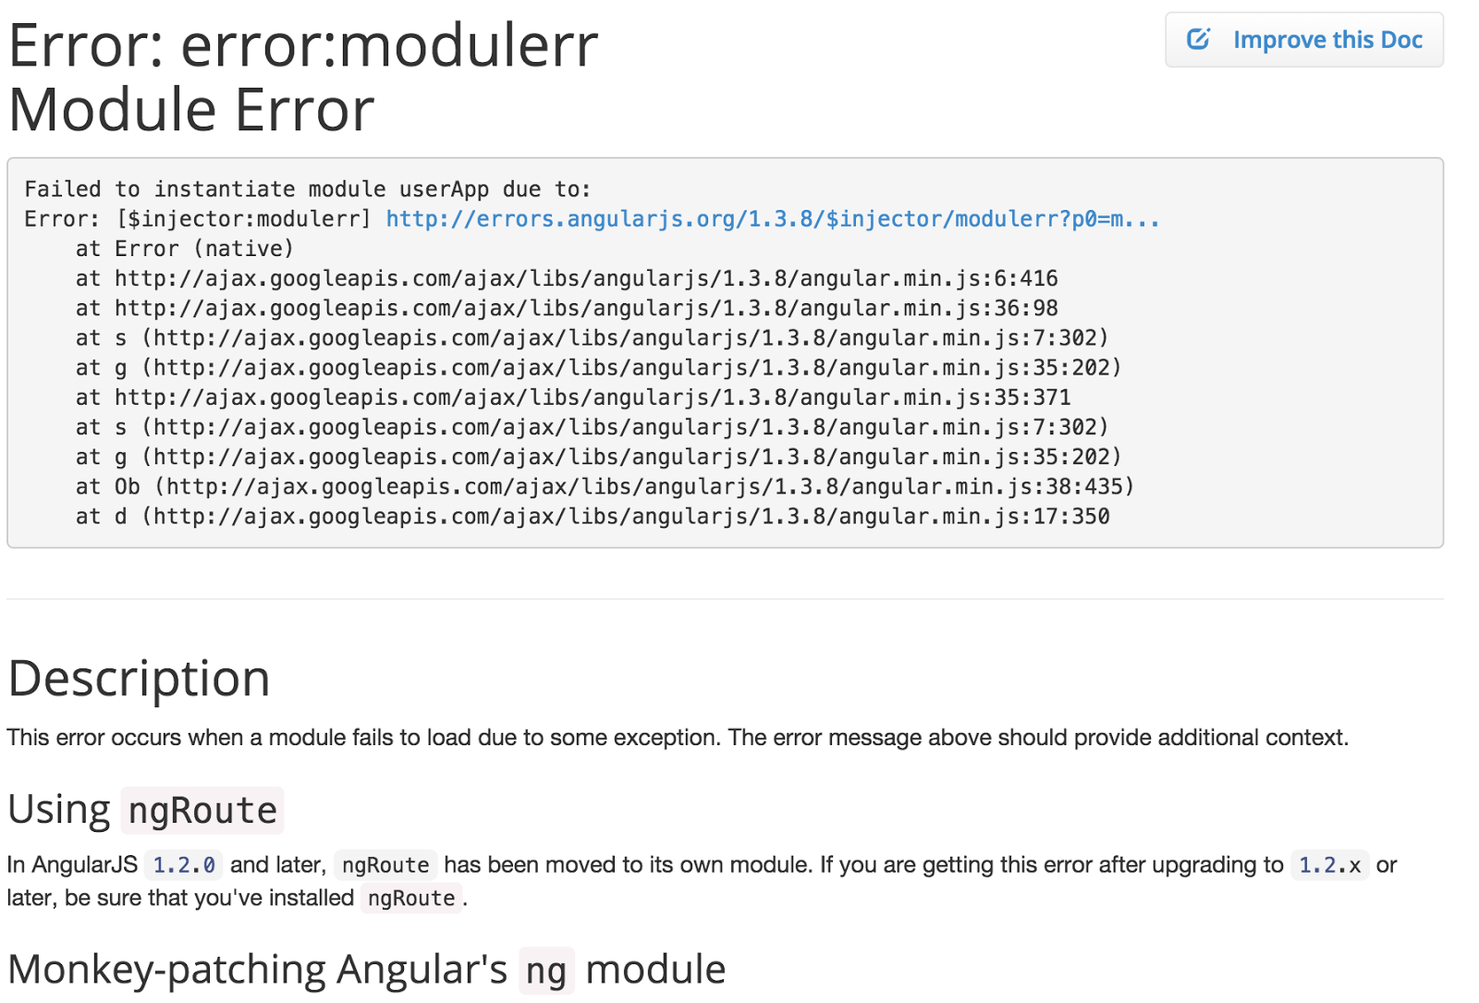The height and width of the screenshot is (1003, 1479).
Task: Click the 'at d' stack trace line
Action: pos(592,517)
